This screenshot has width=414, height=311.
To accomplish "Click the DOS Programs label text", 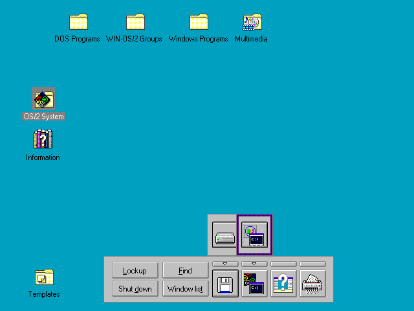I will (x=77, y=39).
